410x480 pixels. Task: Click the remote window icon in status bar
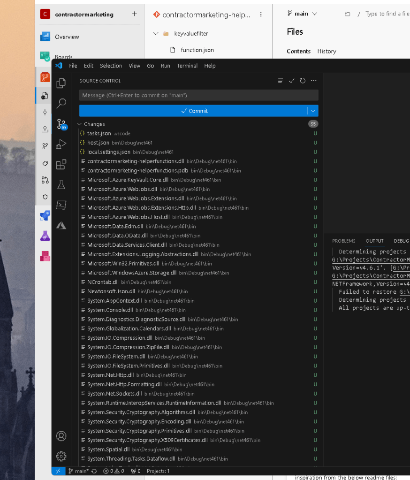click(59, 471)
